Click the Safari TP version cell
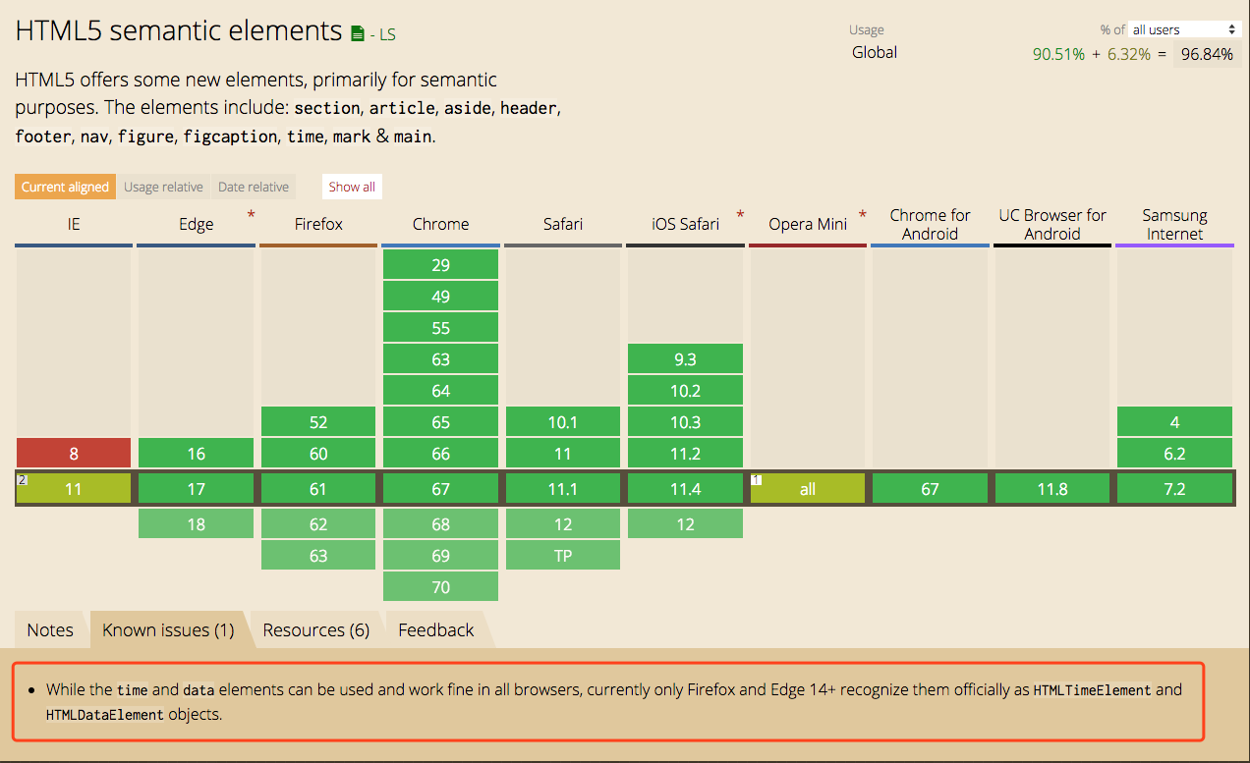 [x=563, y=556]
